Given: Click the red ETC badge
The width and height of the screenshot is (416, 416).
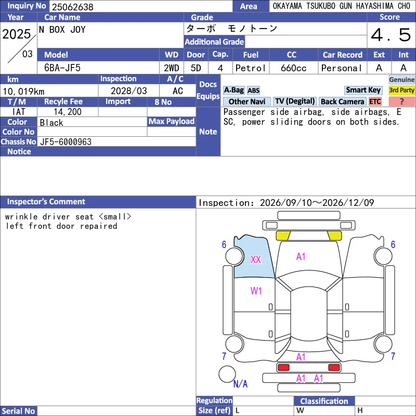Looking at the screenshot, I should (375, 101).
